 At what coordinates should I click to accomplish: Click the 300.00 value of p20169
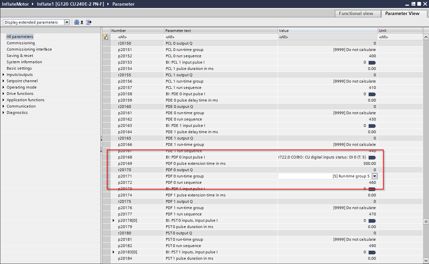point(369,163)
